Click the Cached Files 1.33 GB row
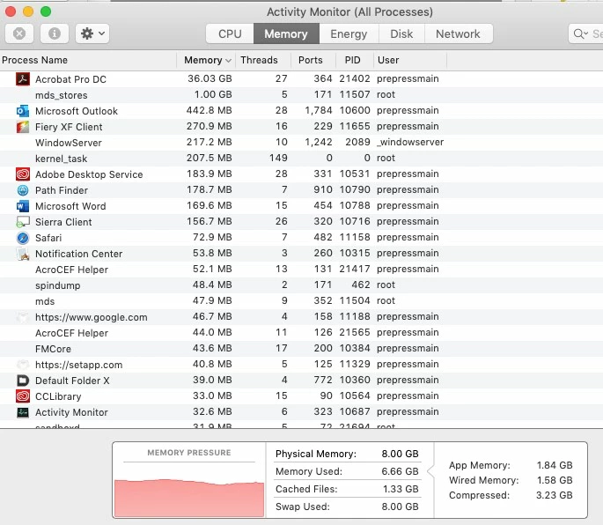 click(347, 489)
